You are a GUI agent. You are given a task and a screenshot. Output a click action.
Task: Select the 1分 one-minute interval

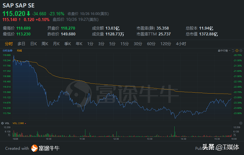pos(90,44)
